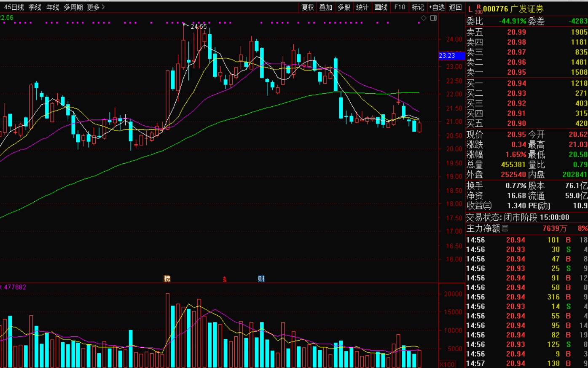
Task: Switch to the 45日线 period tab
Action: tap(14, 7)
